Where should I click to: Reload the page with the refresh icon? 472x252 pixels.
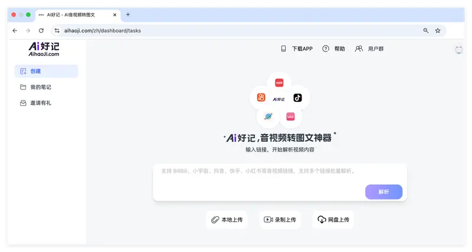(41, 31)
